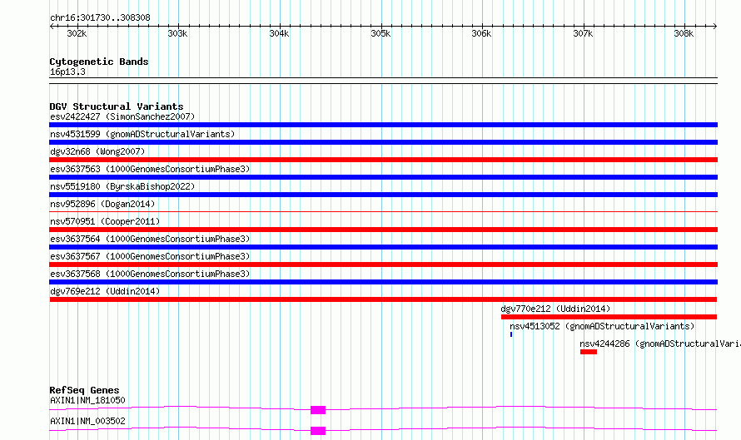Open variant nsv4531599 (gnomADStructuralVariants) label
Viewport: 741px width, 440px height.
point(142,134)
